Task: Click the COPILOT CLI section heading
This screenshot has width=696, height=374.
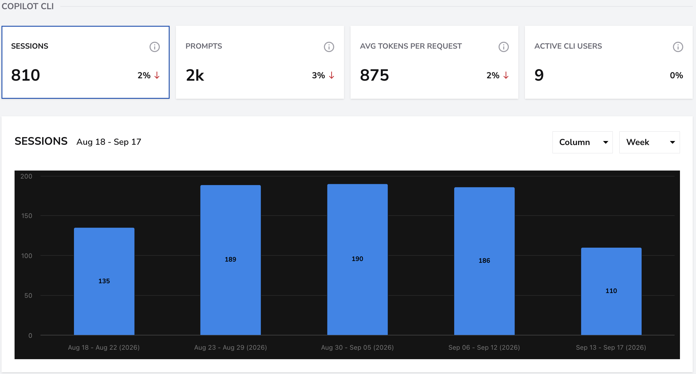Action: pyautogui.click(x=28, y=6)
